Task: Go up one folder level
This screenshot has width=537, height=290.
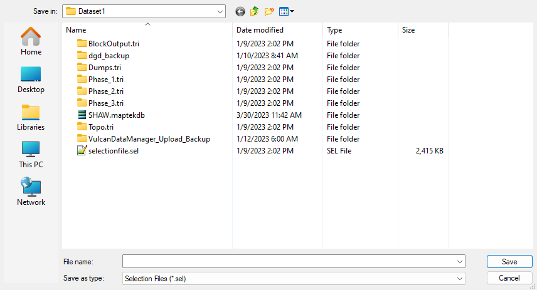Action: tap(255, 11)
